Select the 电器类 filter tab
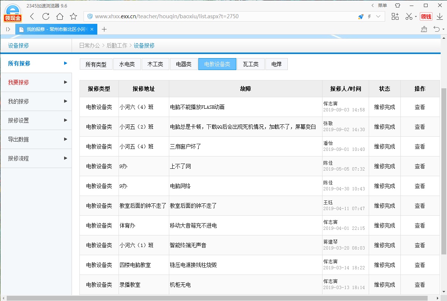Image resolution: width=447 pixels, height=301 pixels. [x=183, y=64]
